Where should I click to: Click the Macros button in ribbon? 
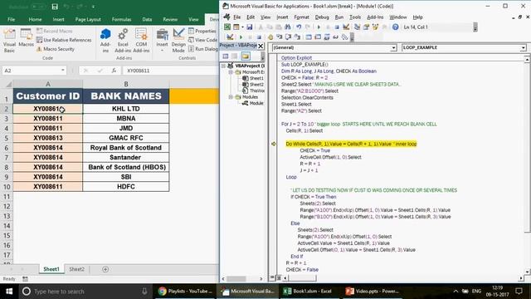coord(26,38)
